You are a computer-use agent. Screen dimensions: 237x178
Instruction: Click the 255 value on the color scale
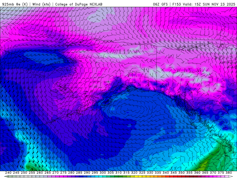[32, 173]
